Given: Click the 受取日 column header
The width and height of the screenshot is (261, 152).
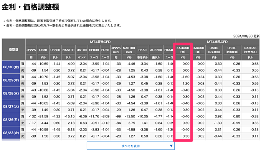Looking at the screenshot, I should click(x=14, y=50).
